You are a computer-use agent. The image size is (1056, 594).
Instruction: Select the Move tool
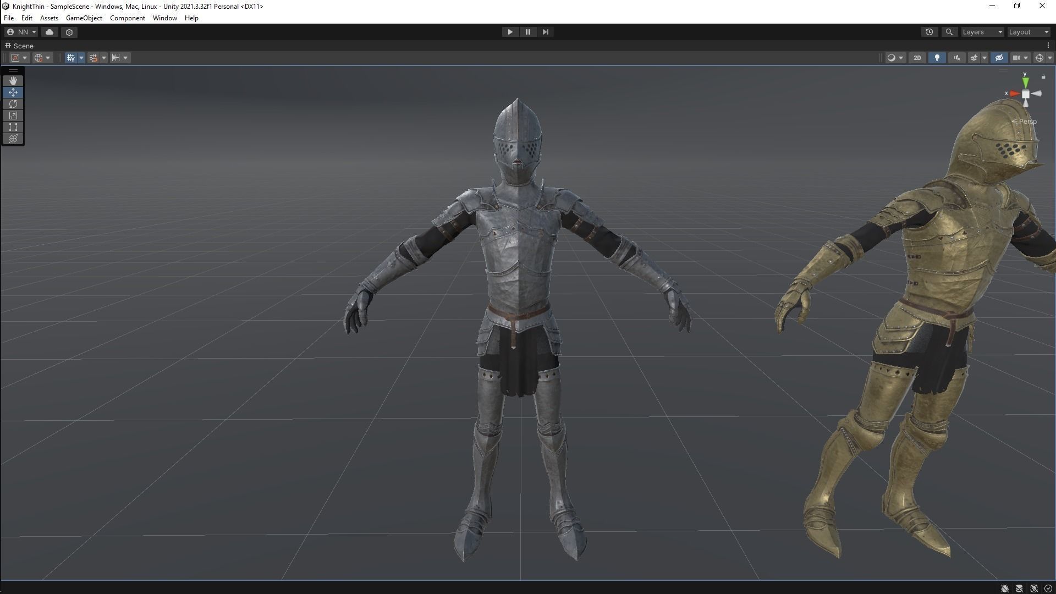click(13, 92)
